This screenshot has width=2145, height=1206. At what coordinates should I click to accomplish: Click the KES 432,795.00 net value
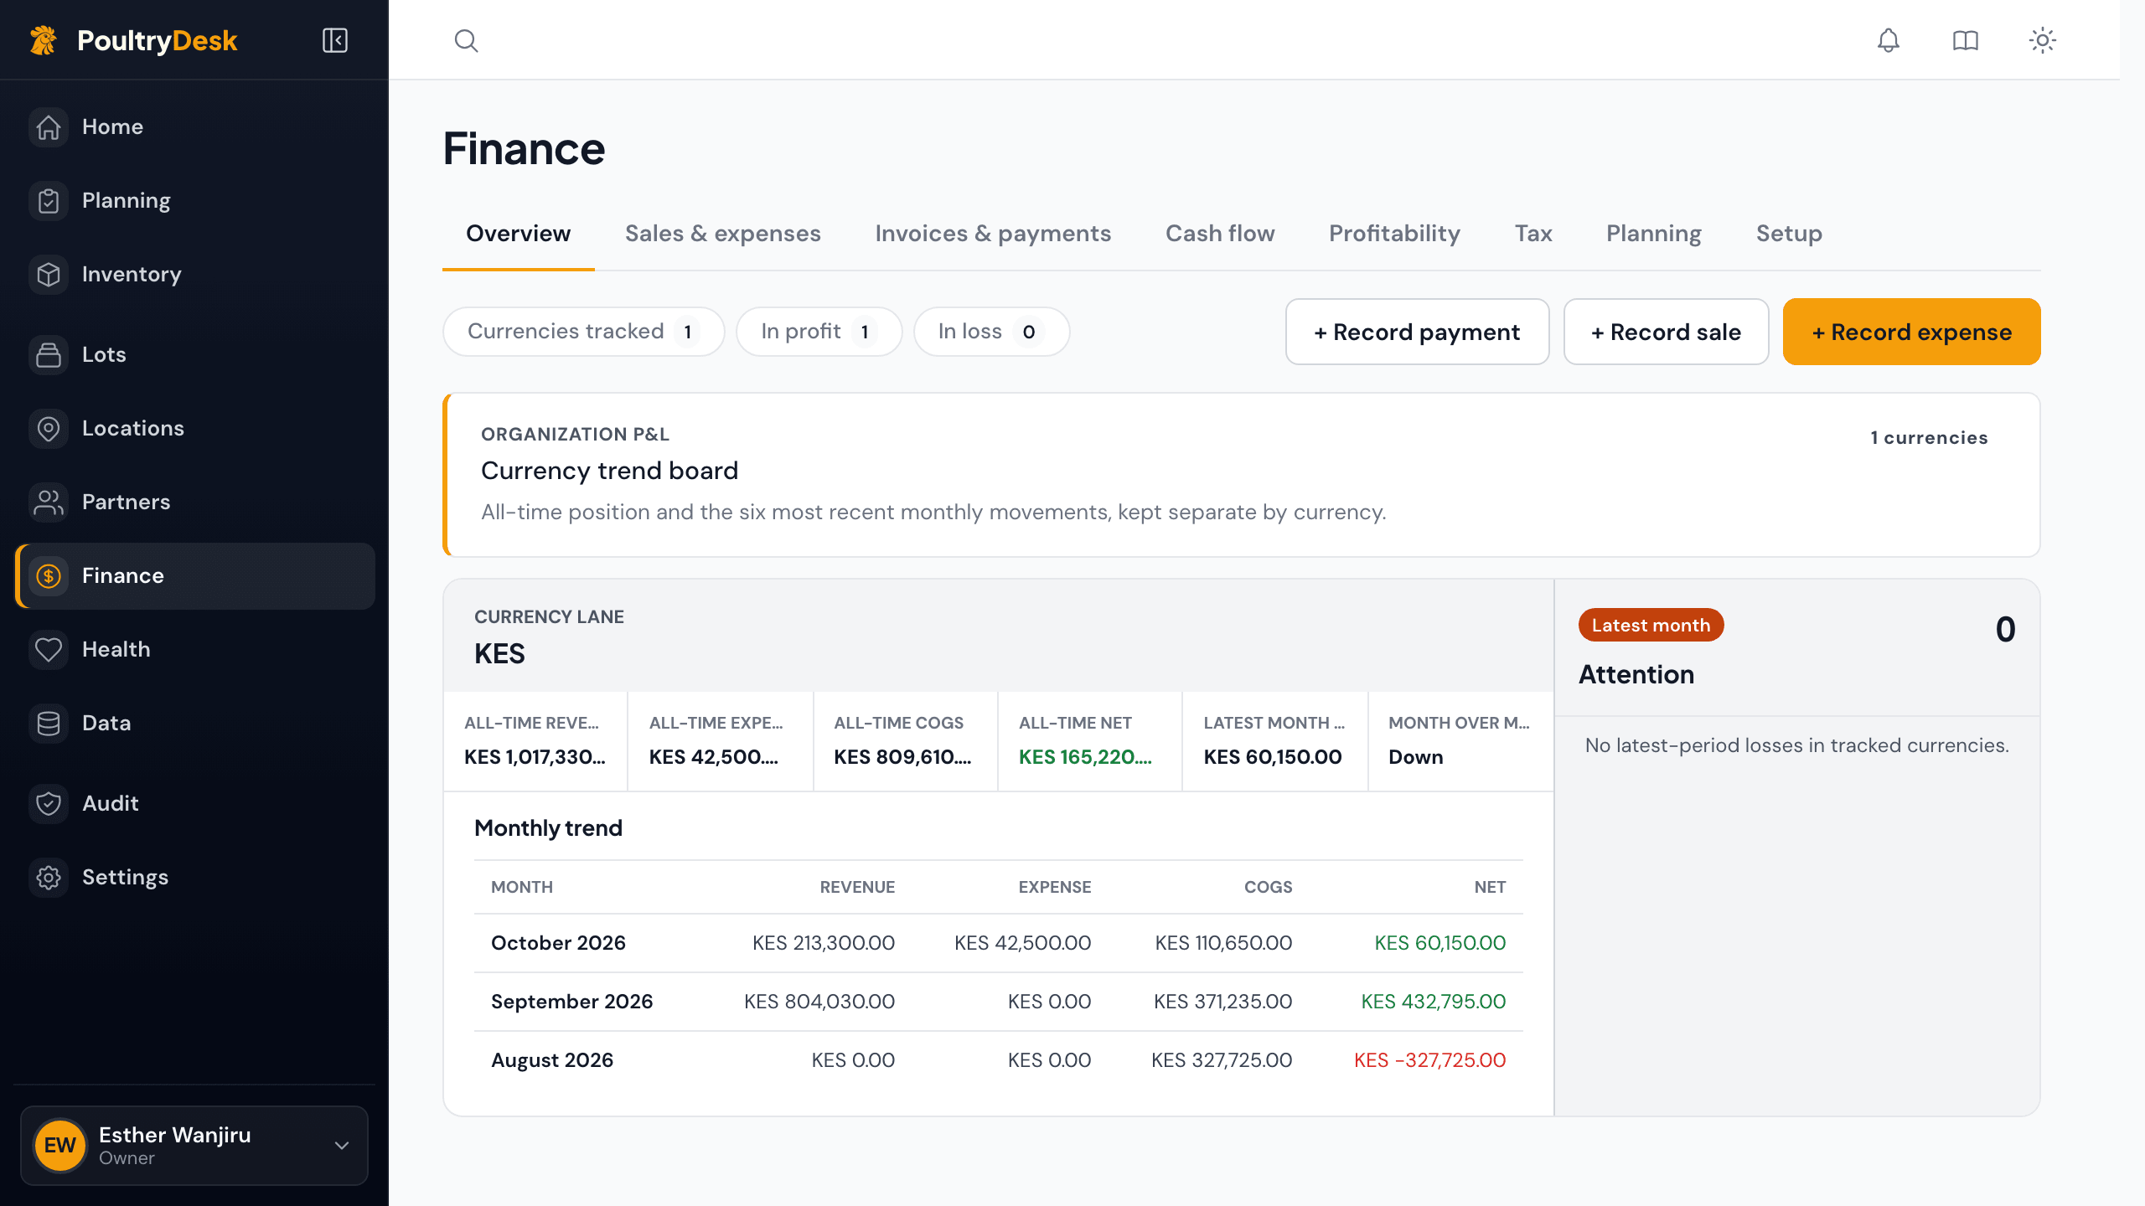[x=1433, y=1002]
